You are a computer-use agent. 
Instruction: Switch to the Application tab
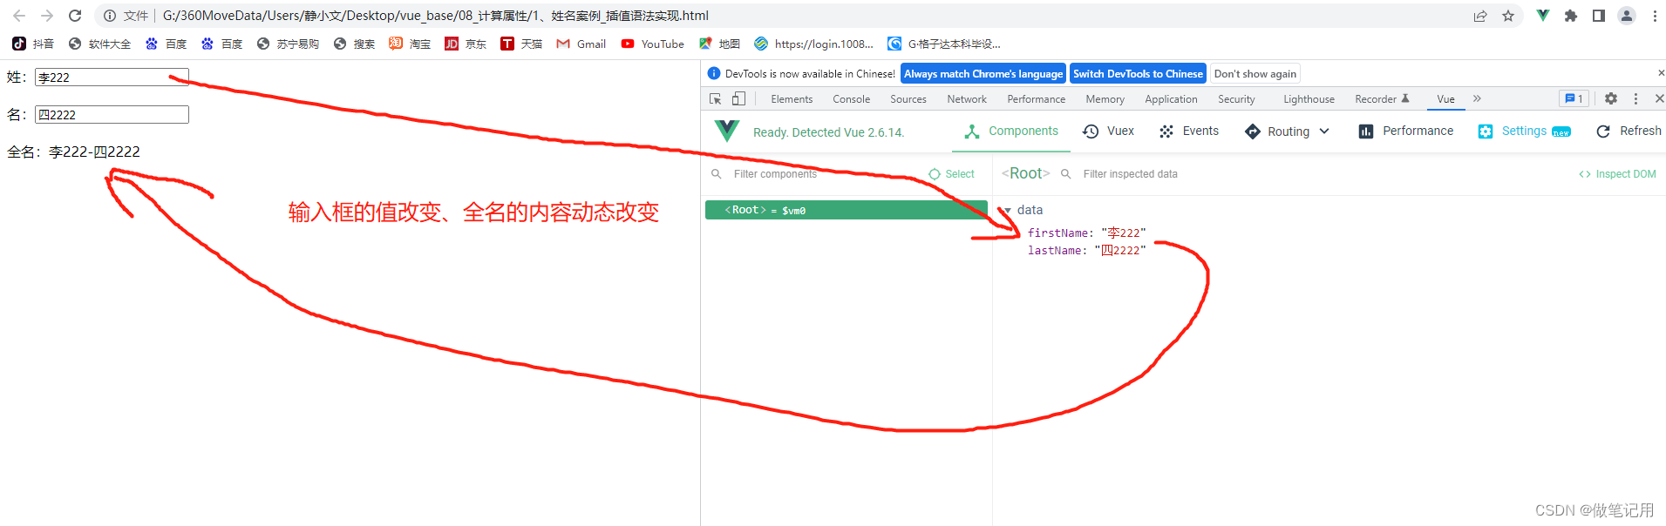pos(1171,99)
